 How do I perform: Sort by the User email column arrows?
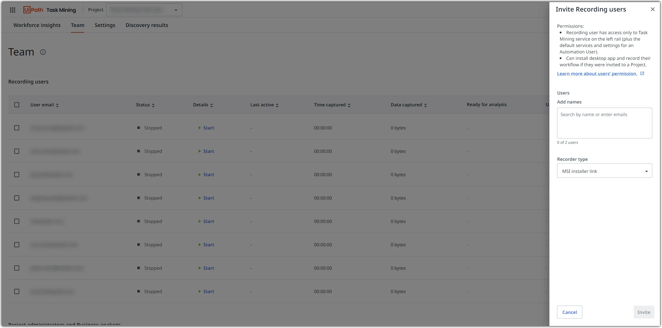(57, 105)
